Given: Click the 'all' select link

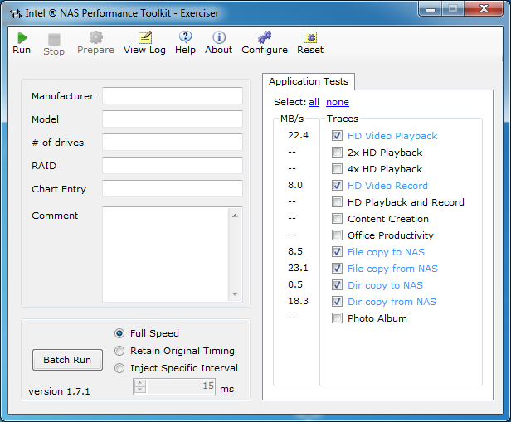Looking at the screenshot, I should click(314, 102).
